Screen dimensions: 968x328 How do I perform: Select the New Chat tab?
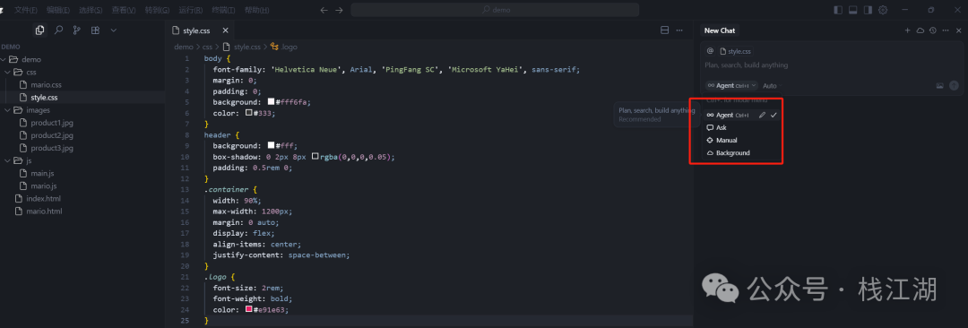[x=720, y=30]
